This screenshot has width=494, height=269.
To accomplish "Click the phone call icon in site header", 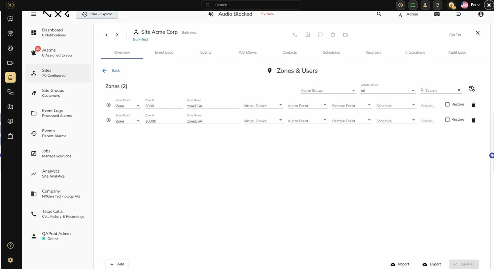I will point(295,35).
